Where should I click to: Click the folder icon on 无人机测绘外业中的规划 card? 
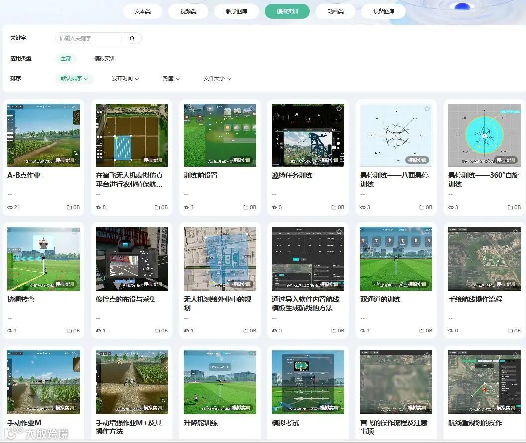[246, 331]
